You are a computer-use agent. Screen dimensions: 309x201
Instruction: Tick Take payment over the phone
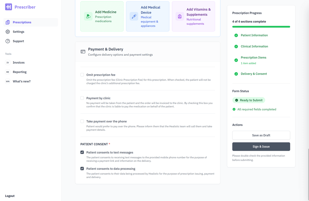pyautogui.click(x=82, y=121)
